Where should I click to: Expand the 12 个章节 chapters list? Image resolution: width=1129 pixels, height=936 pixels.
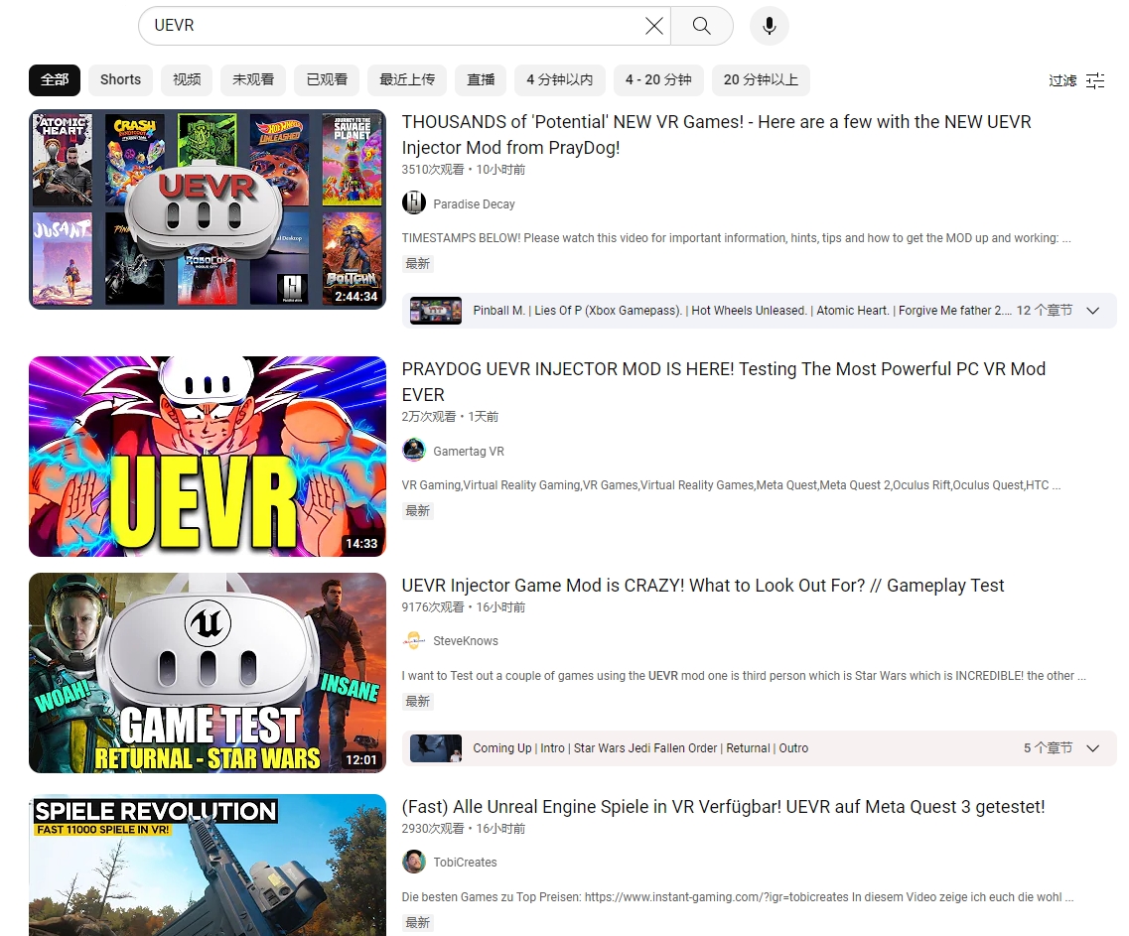[x=1092, y=311]
